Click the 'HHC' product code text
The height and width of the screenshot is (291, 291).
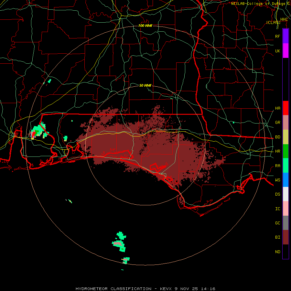(284, 19)
